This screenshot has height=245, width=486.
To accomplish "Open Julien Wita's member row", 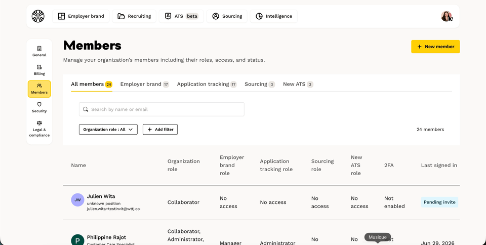I will (261, 202).
